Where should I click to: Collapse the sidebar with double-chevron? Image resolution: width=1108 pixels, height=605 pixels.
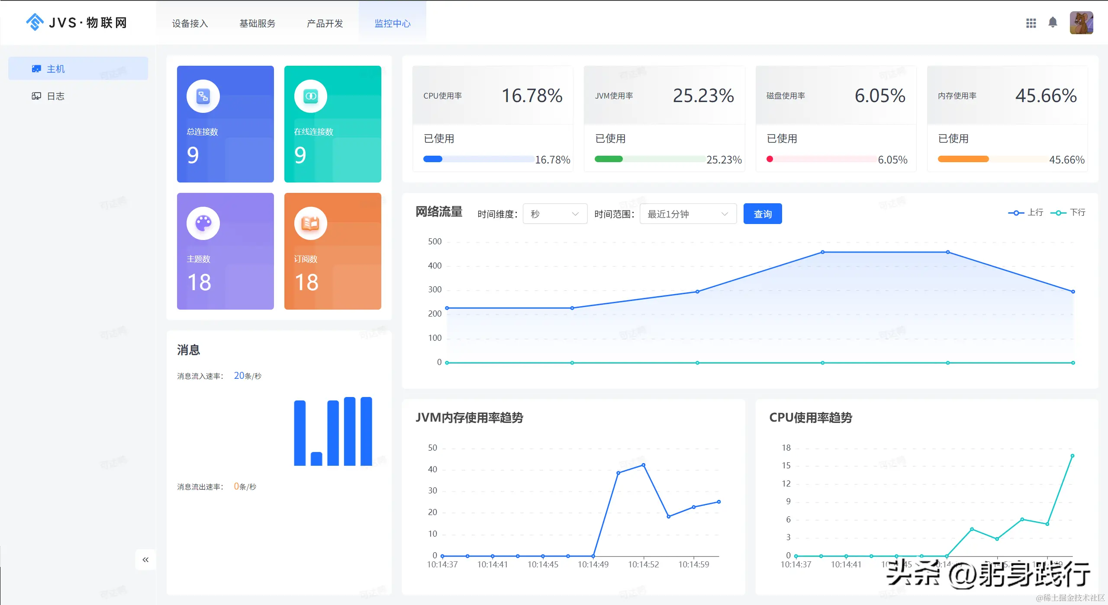point(145,560)
